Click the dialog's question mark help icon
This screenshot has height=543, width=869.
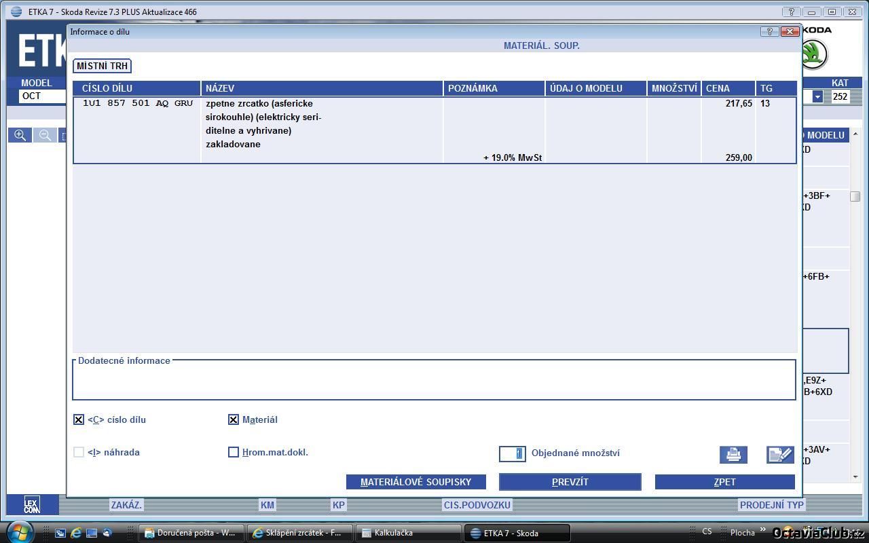(x=769, y=31)
